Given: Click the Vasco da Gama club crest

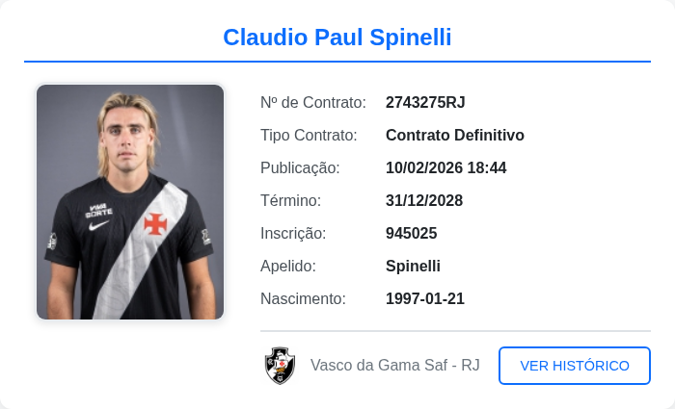Looking at the screenshot, I should click(x=280, y=366).
